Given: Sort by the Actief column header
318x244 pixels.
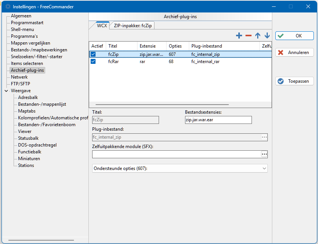Looking at the screenshot, I should pos(97,46).
